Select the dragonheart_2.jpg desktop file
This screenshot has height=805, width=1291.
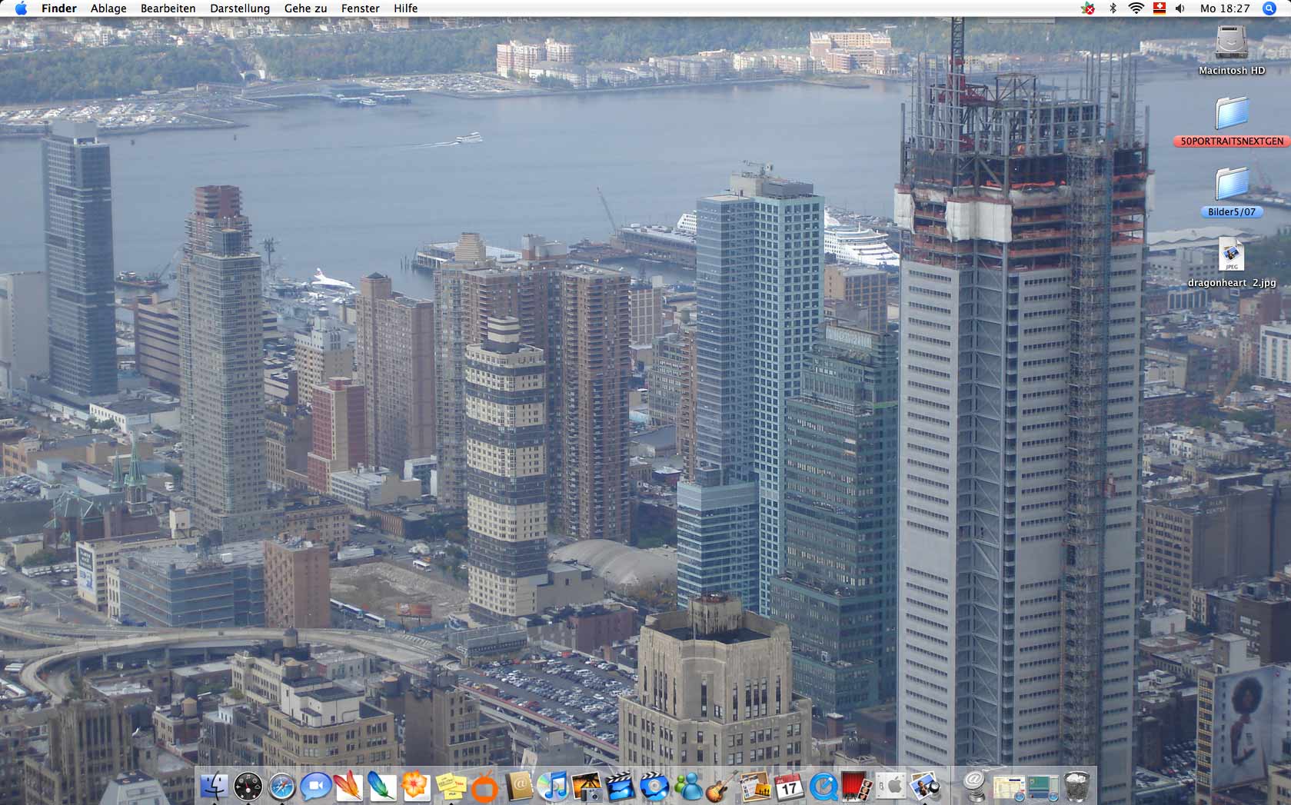tap(1231, 258)
